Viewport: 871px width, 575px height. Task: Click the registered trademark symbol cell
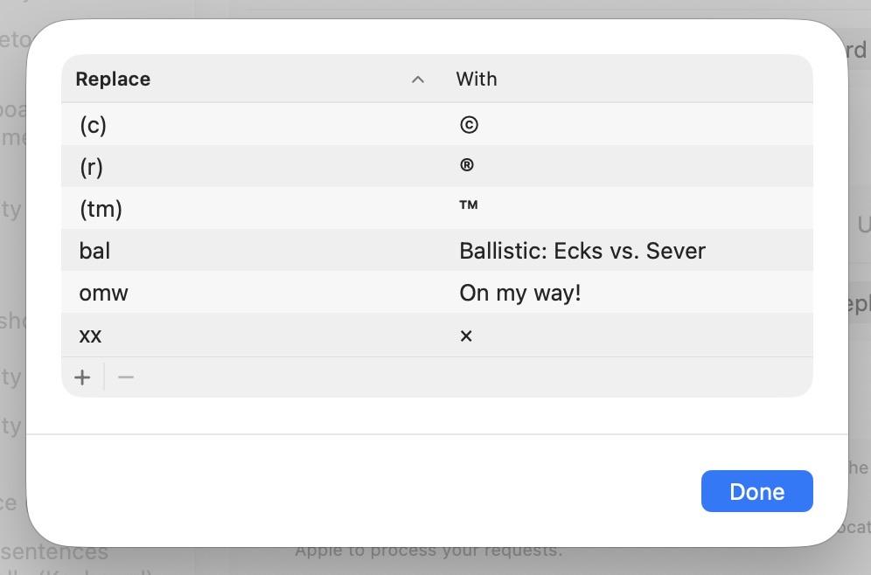467,166
